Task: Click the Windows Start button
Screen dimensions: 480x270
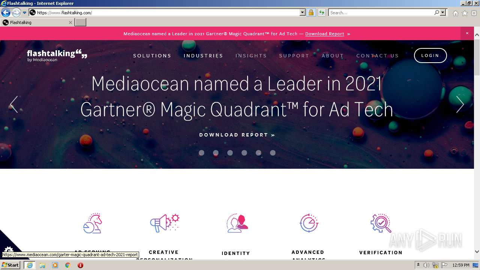Action: tap(10, 265)
